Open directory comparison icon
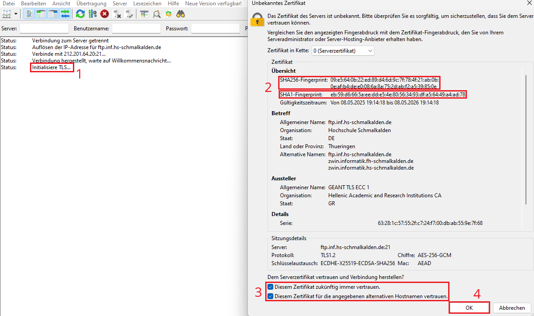The image size is (534, 316). (x=144, y=14)
